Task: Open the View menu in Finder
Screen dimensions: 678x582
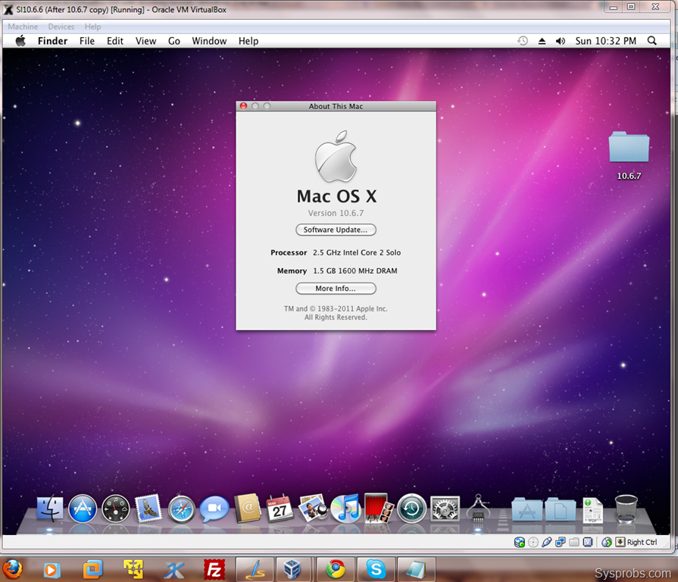Action: [x=145, y=41]
